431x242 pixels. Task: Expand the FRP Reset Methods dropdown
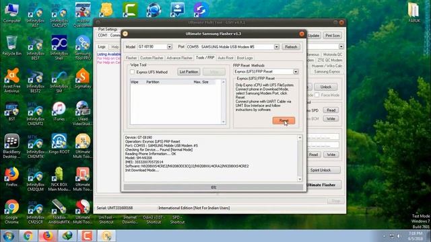tap(296, 72)
